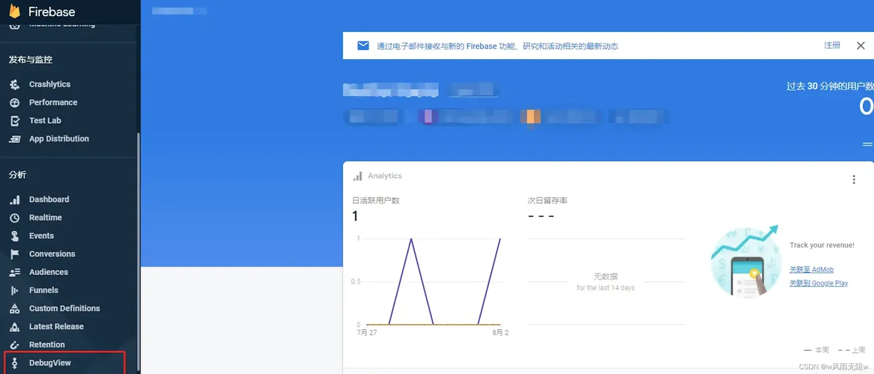This screenshot has width=874, height=374.
Task: Click the Funnels icon
Action: click(x=15, y=290)
